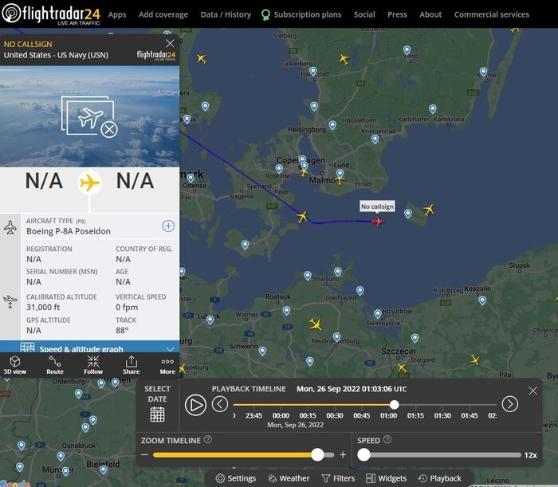
Task: Close the aircraft info panel
Action: (170, 43)
